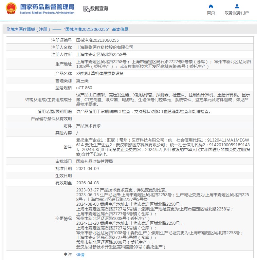Click the 批准日期 label
The image size is (257, 260).
point(63,169)
